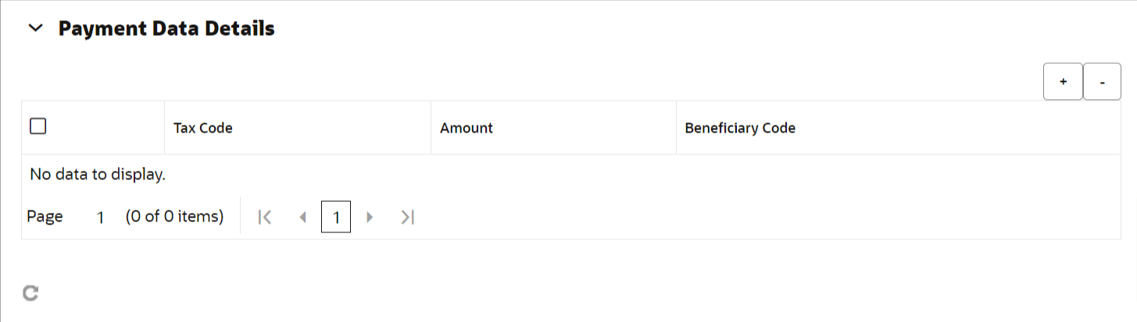Click the Tax Code column header

click(x=203, y=128)
